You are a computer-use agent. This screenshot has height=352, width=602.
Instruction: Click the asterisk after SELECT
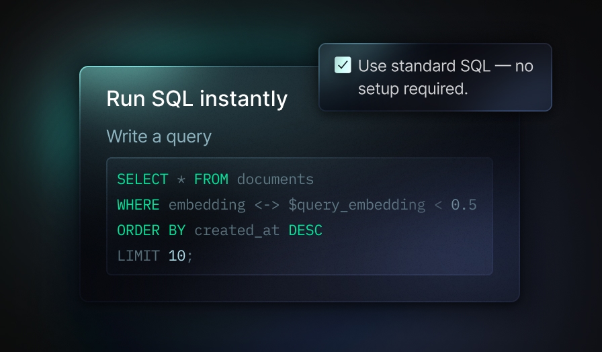click(181, 179)
